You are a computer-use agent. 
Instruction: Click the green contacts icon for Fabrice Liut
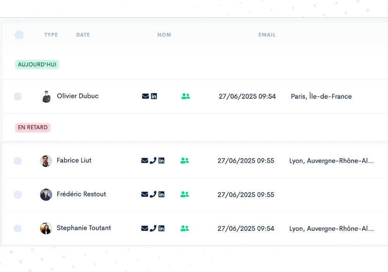[185, 160]
